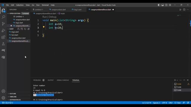
Task: Open the Run and Debug view
Action: click(3, 30)
